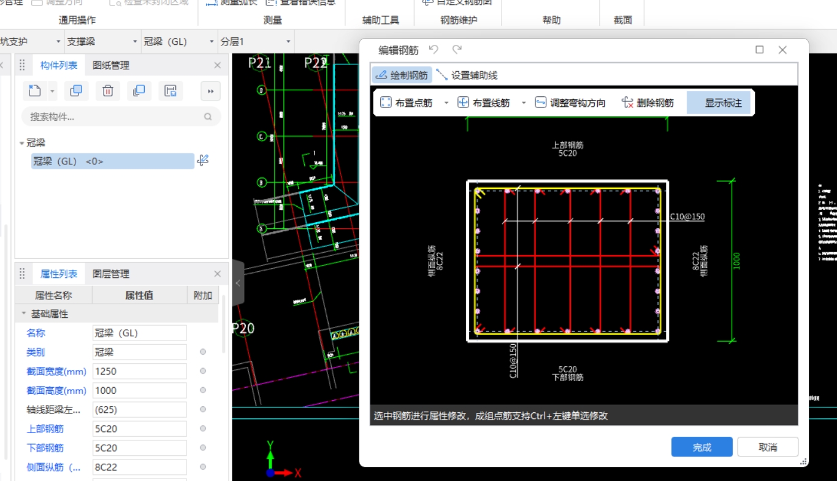Collapse the left side panel handle
This screenshot has width=837, height=481.
point(238,283)
